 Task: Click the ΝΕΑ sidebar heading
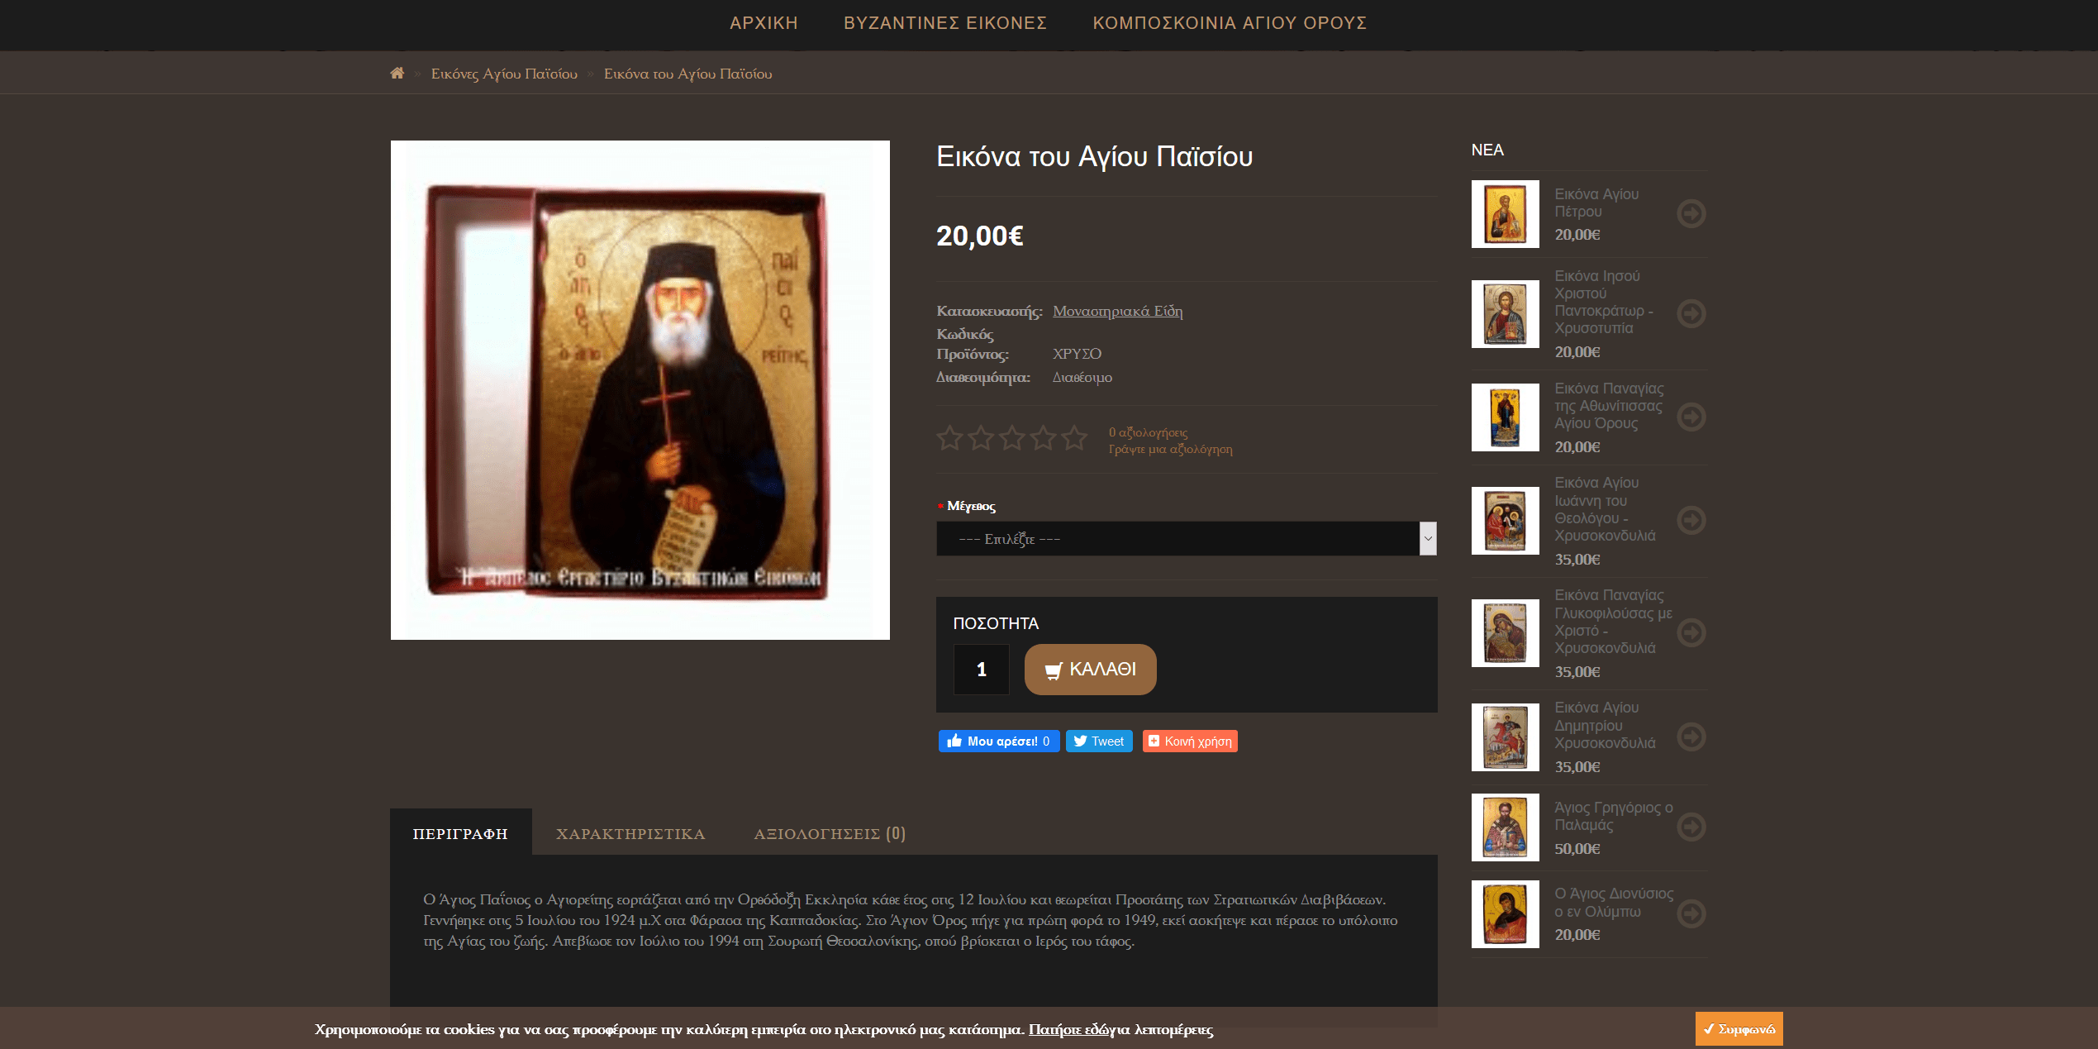[1487, 150]
